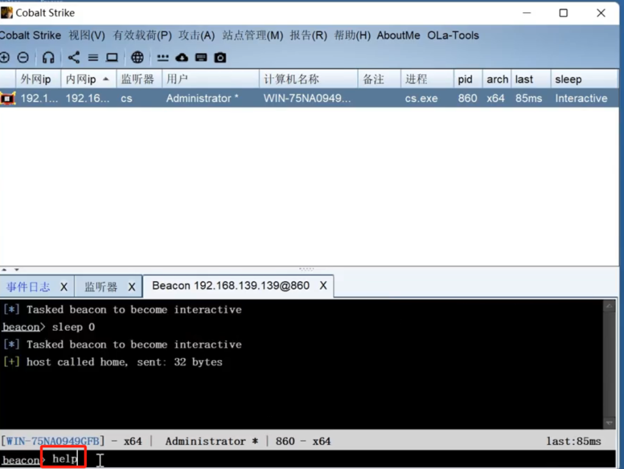Viewport: 624px width, 469px height.
Task: Sort by the 进程 column header
Action: coord(427,79)
